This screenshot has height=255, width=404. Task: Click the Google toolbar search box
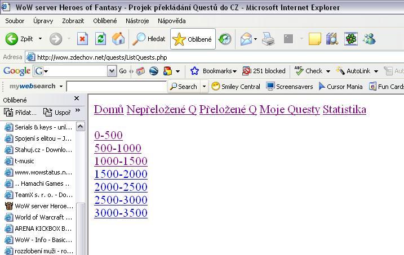pyautogui.click(x=74, y=71)
